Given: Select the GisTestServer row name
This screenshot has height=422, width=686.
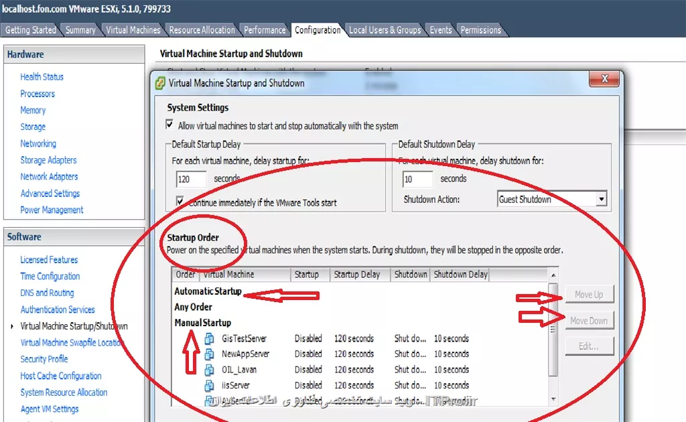Looking at the screenshot, I should point(244,338).
